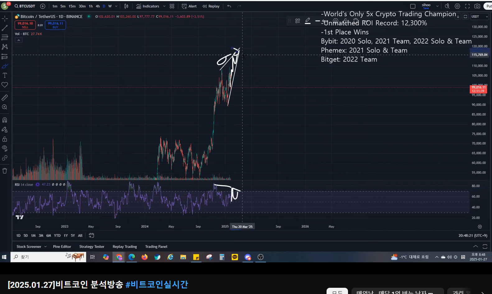The height and width of the screenshot is (294, 492).
Task: Open drawing templates in floating toolbar
Action: tap(298, 21)
